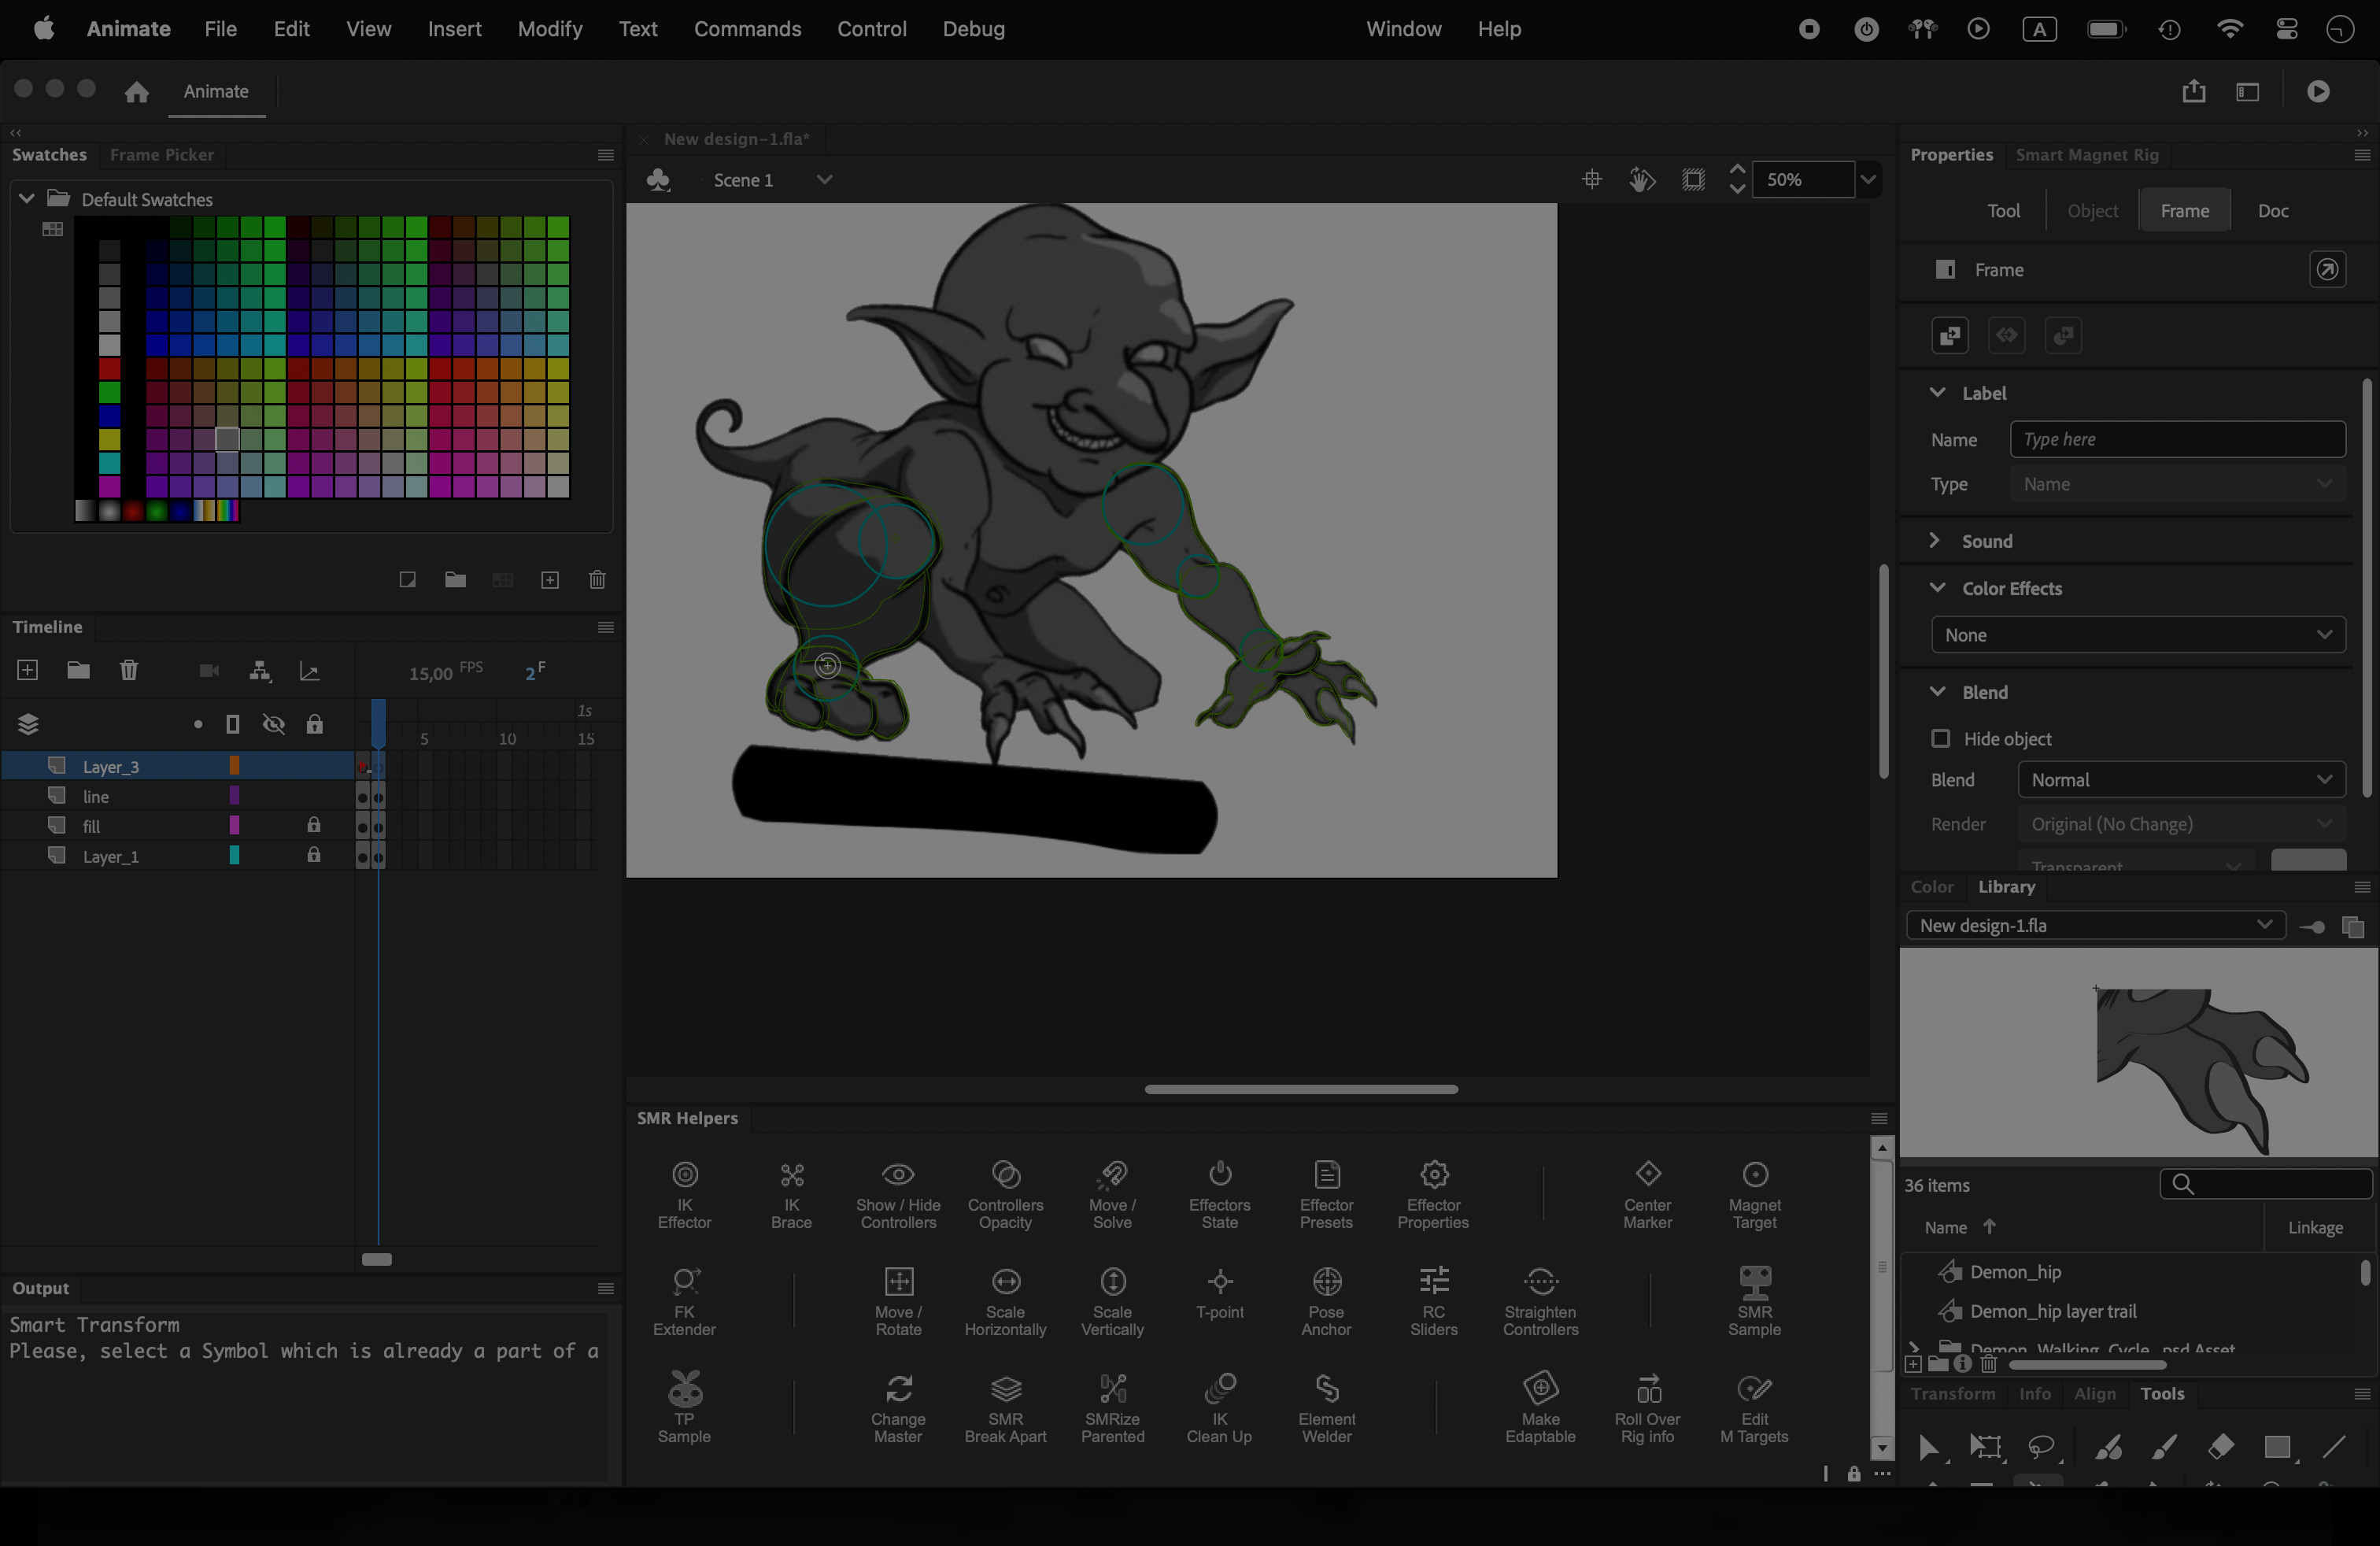2380x1546 pixels.
Task: Click the Linkage column header
Action: tap(2315, 1227)
